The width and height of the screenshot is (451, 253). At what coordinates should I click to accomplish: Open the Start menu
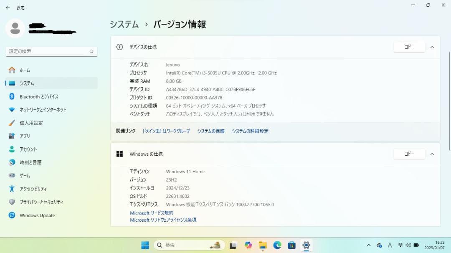tap(145, 245)
